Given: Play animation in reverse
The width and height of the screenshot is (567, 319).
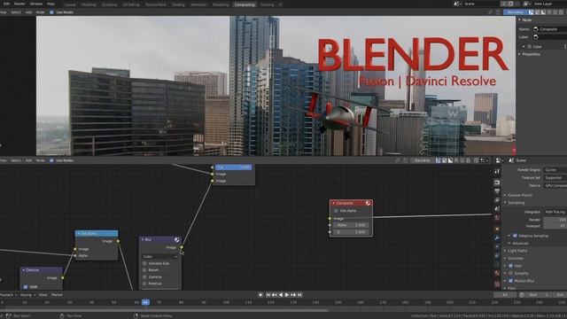Looking at the screenshot, I should pyautogui.click(x=281, y=295).
